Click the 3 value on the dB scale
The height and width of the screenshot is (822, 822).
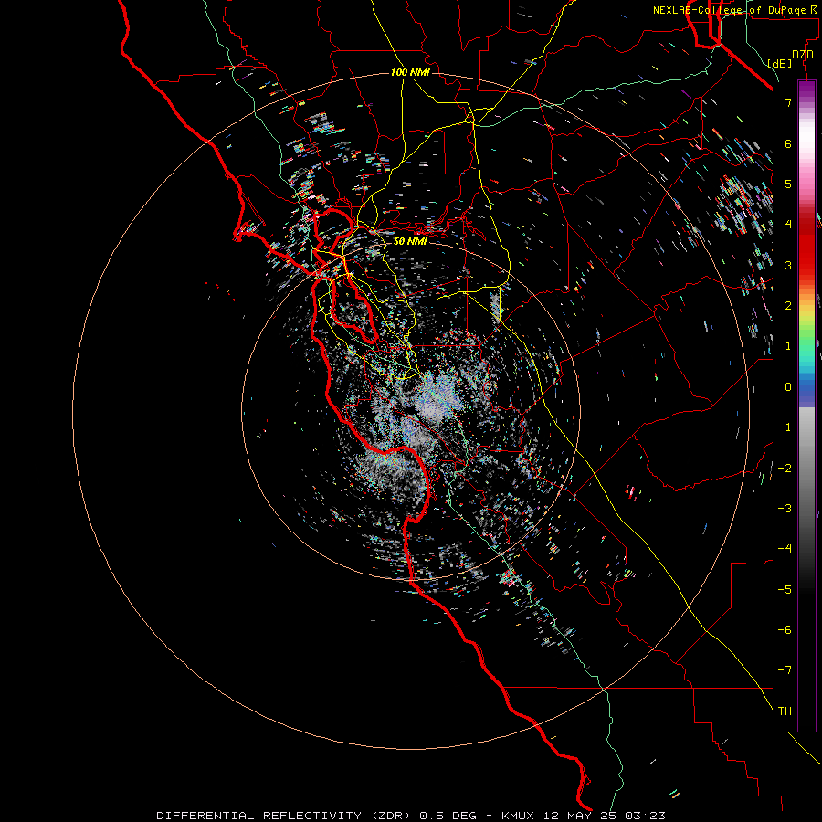(x=788, y=265)
